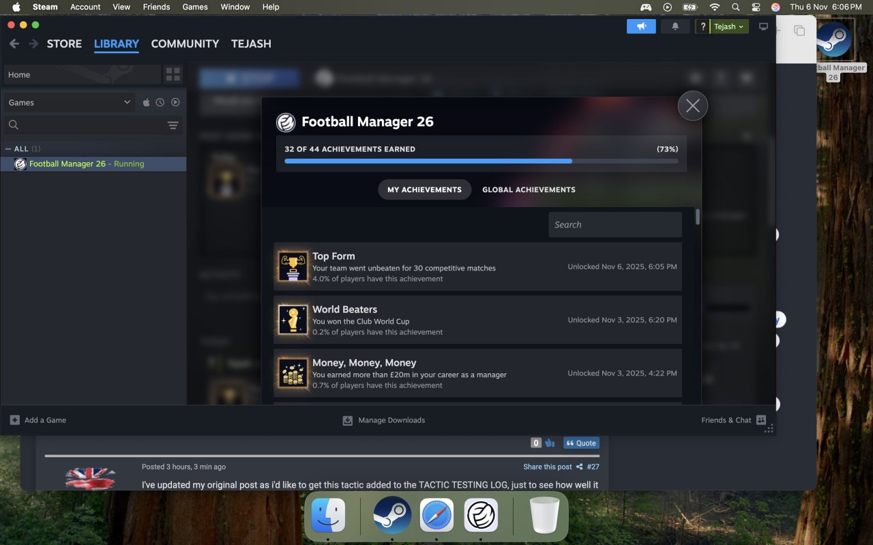
Task: Click the World Beaters achievement title
Action: [344, 309]
